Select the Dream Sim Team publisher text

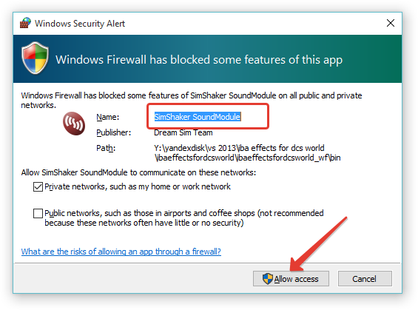pyautogui.click(x=183, y=132)
